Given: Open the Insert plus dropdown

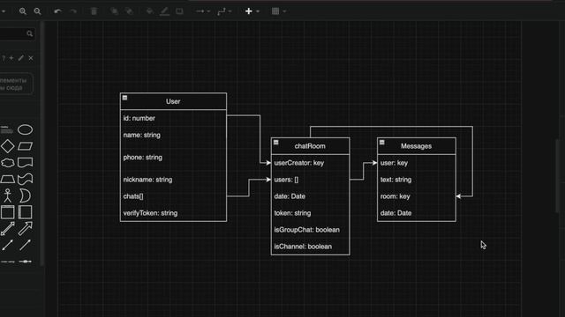Looking at the screenshot, I should [252, 11].
